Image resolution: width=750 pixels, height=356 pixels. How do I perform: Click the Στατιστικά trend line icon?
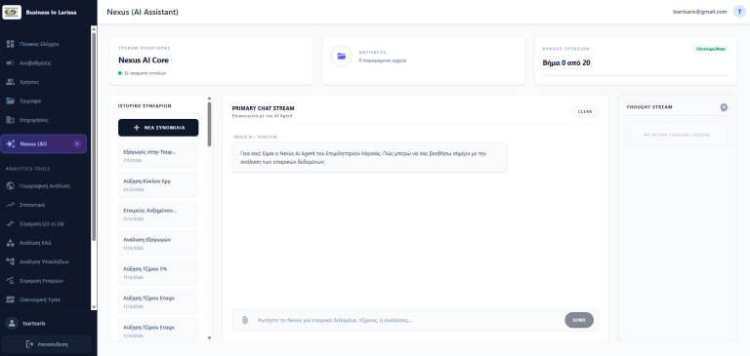pyautogui.click(x=10, y=205)
